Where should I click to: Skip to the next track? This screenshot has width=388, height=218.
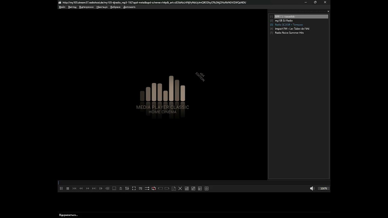pyautogui.click(x=94, y=188)
